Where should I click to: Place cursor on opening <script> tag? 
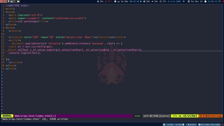click(x=15, y=40)
